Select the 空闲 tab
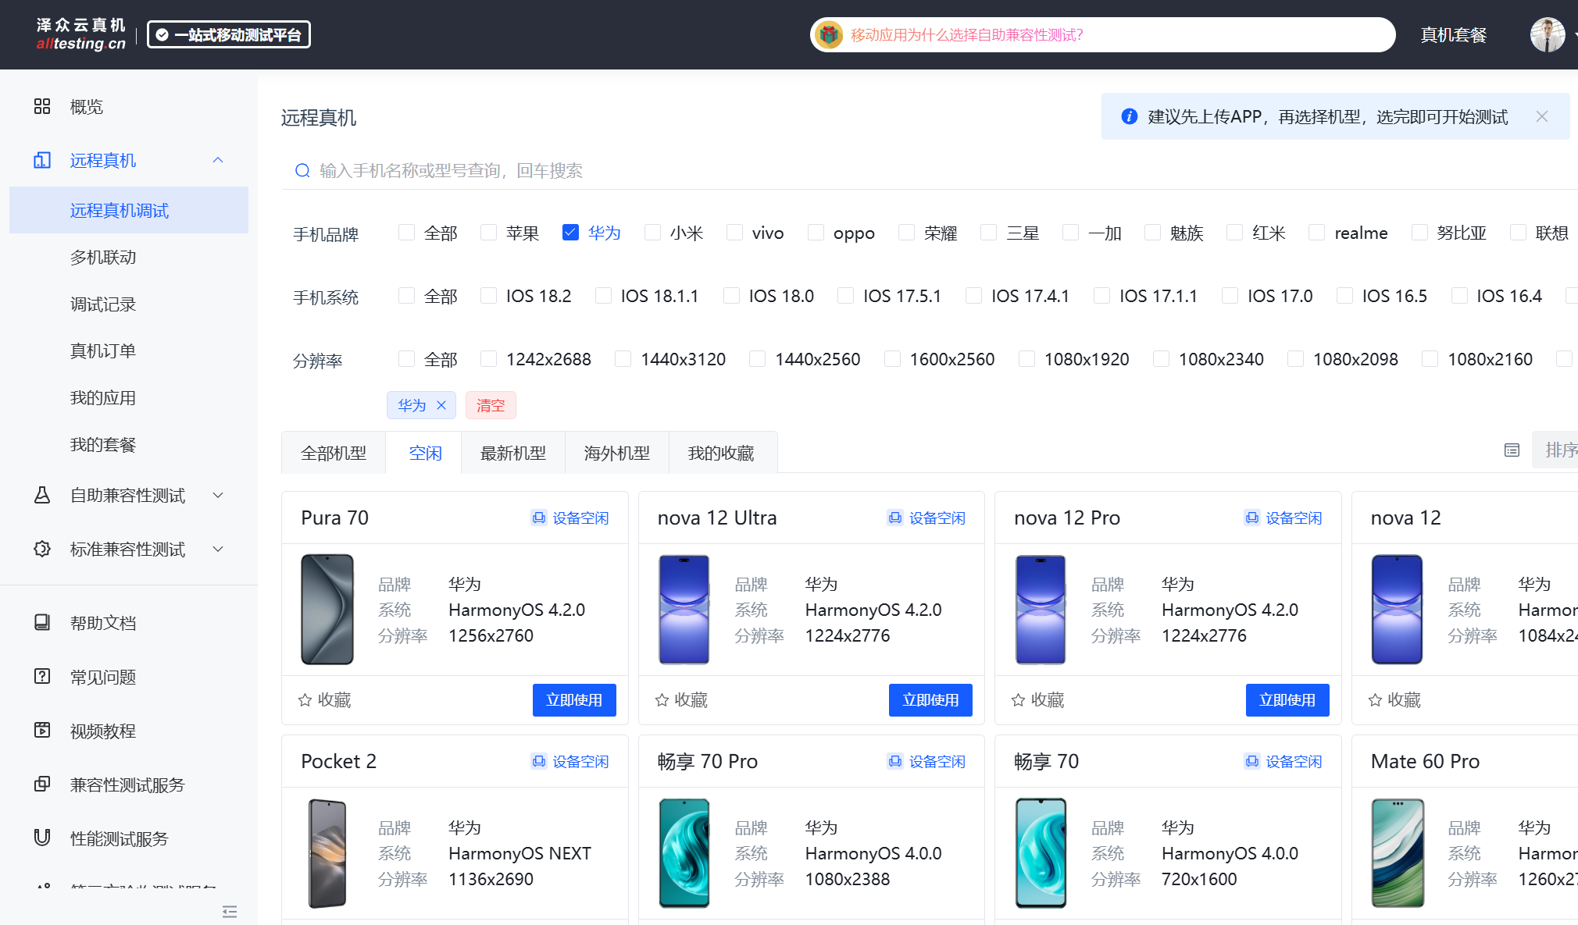Screen dimensions: 1578x925 pos(425,453)
